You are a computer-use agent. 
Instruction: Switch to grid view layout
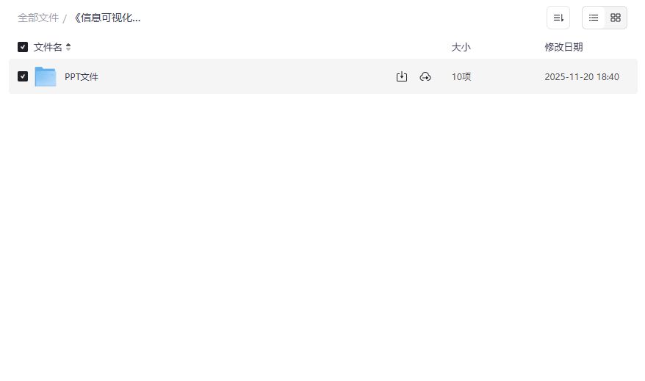616,18
